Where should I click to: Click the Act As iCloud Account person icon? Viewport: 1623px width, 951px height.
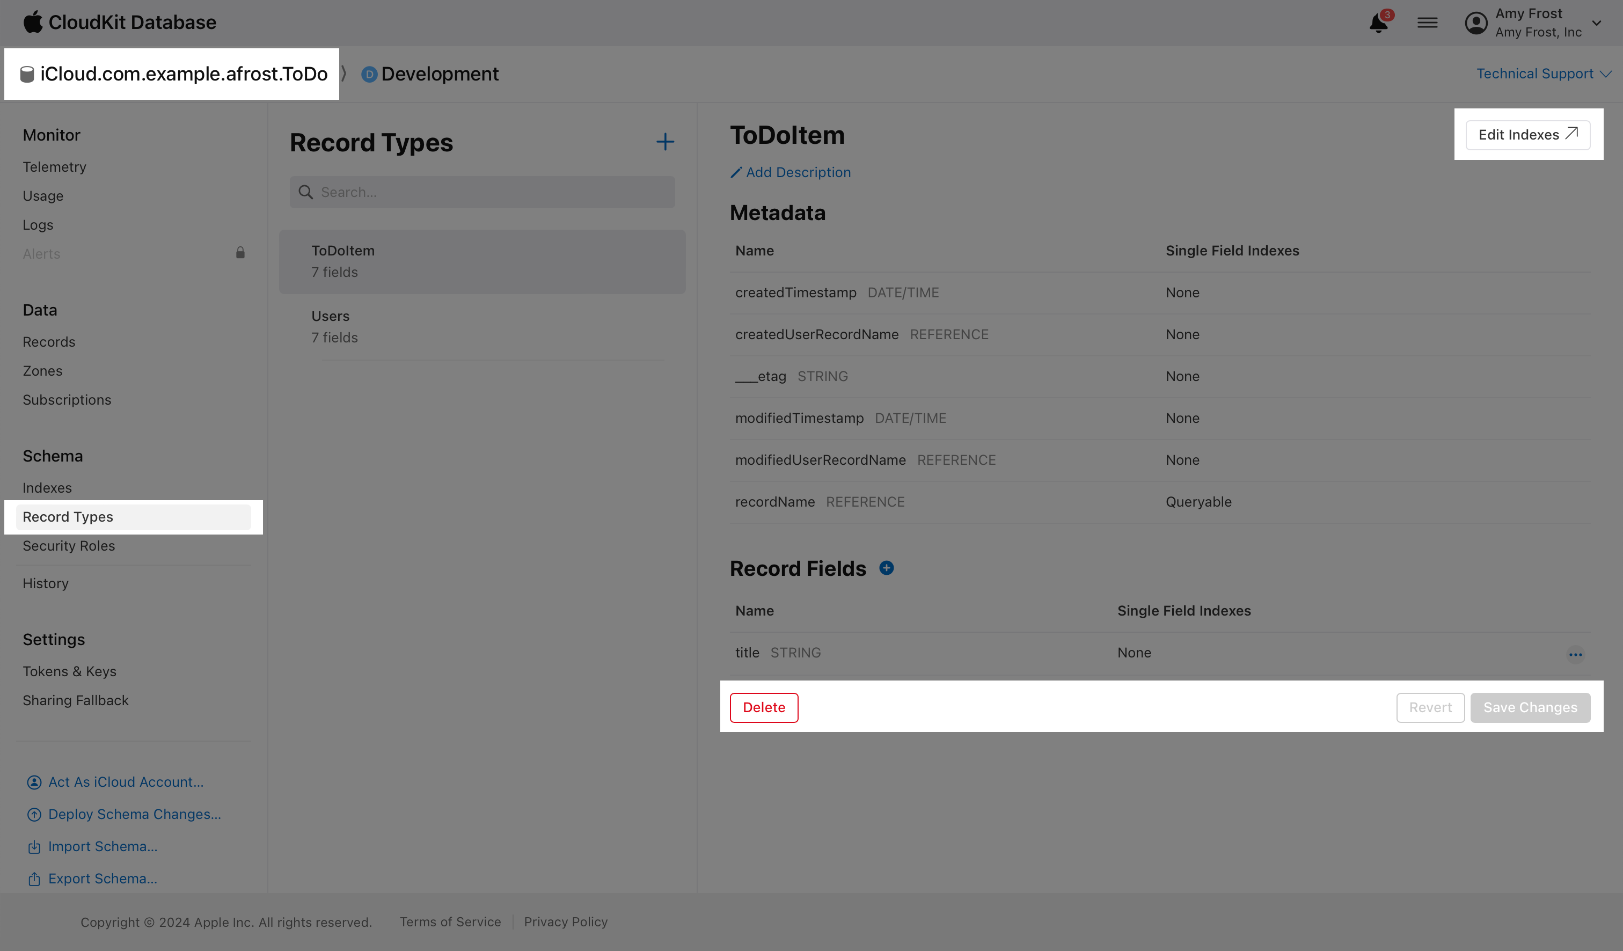coord(35,781)
